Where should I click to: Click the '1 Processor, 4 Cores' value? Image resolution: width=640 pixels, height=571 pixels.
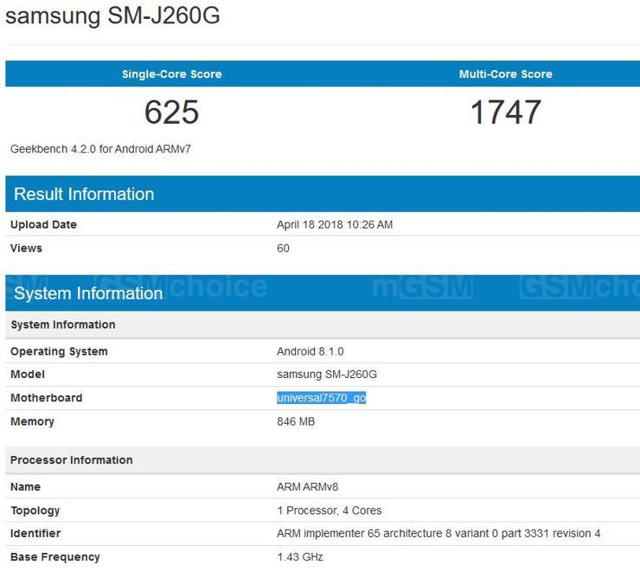click(x=330, y=510)
